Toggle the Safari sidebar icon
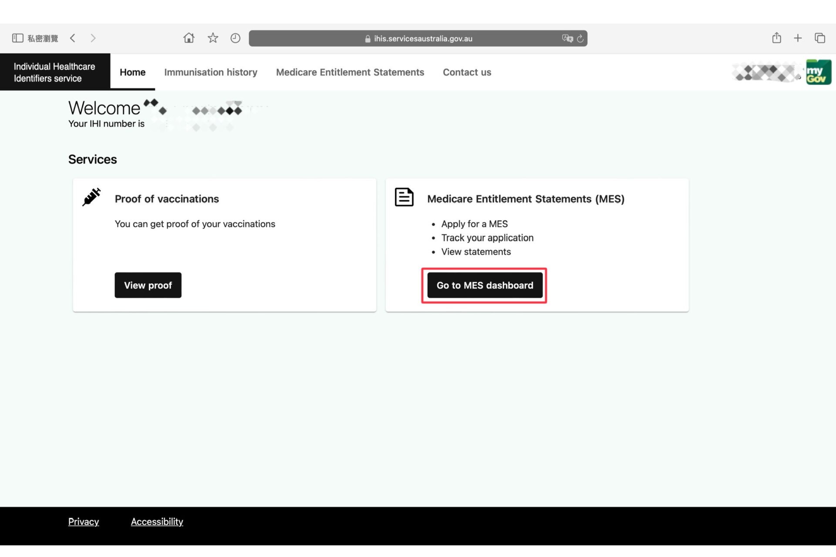 point(17,38)
